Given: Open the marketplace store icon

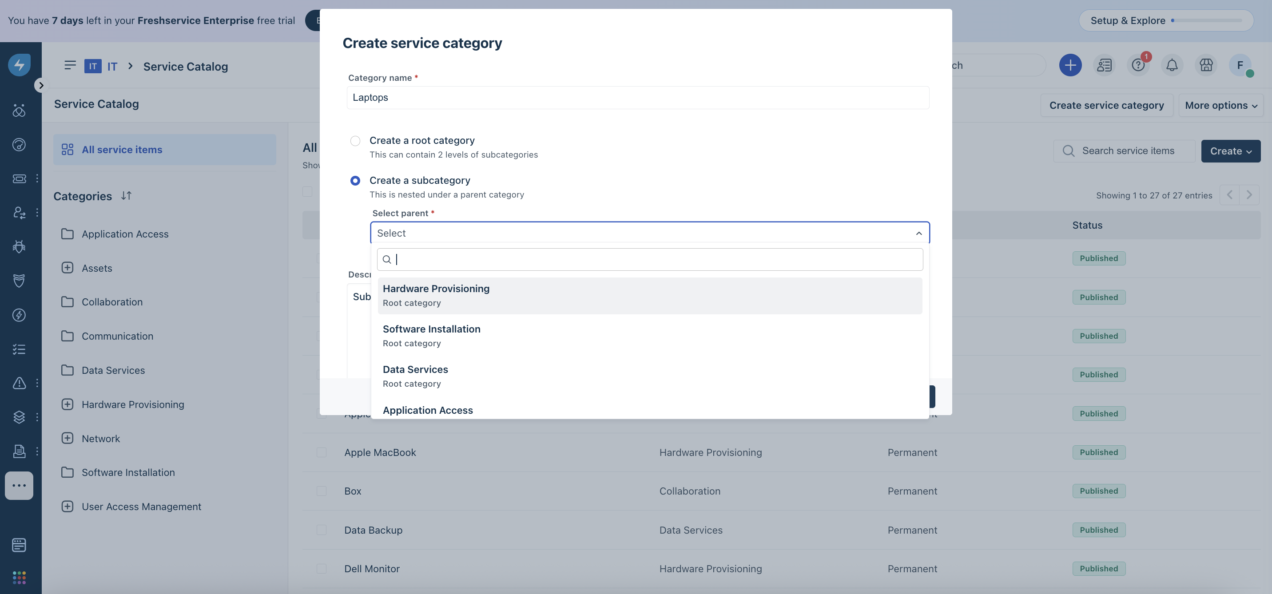Looking at the screenshot, I should tap(1206, 65).
